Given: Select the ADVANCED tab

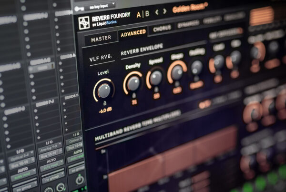Looking at the screenshot, I should (133, 33).
